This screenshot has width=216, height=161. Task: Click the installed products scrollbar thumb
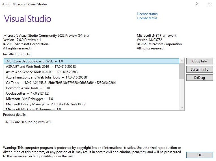pos(182,71)
